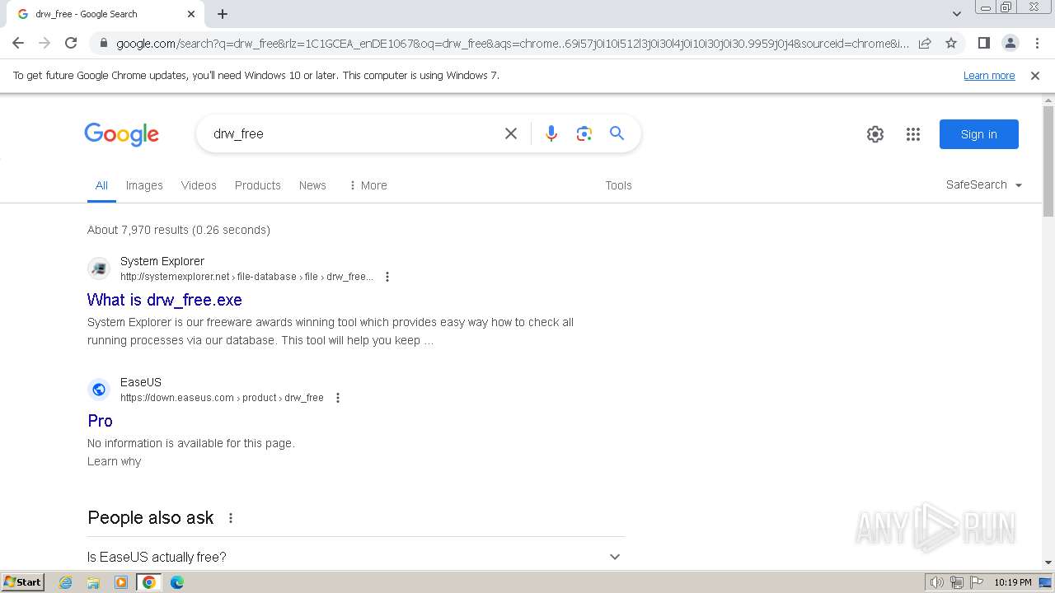Screen dimensions: 1055x593
Task: Open the volume control in the system tray
Action: (x=937, y=582)
